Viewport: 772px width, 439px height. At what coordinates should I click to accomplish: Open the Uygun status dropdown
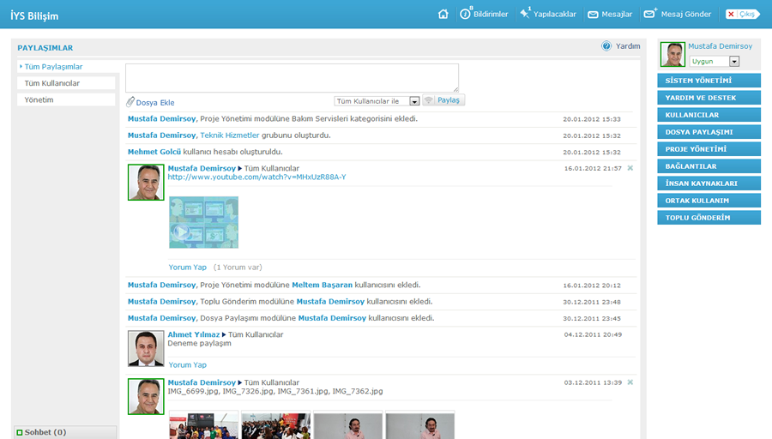pyautogui.click(x=734, y=62)
